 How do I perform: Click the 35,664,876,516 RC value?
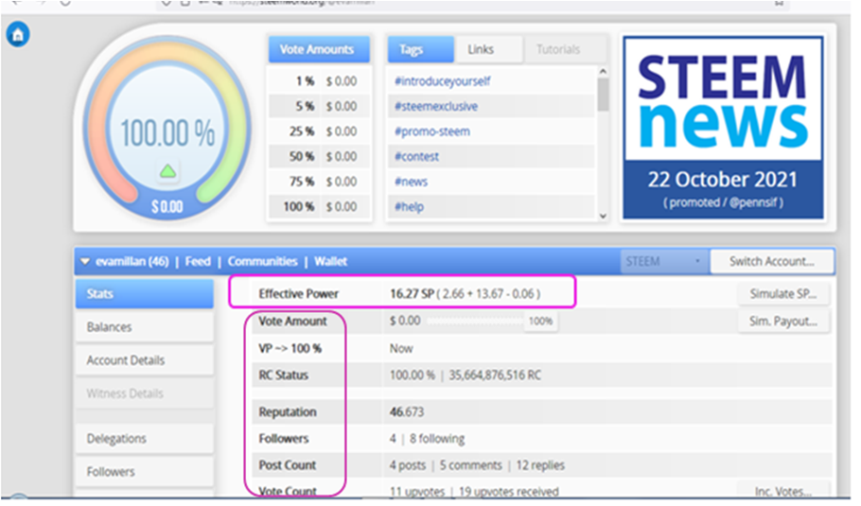pos(495,375)
